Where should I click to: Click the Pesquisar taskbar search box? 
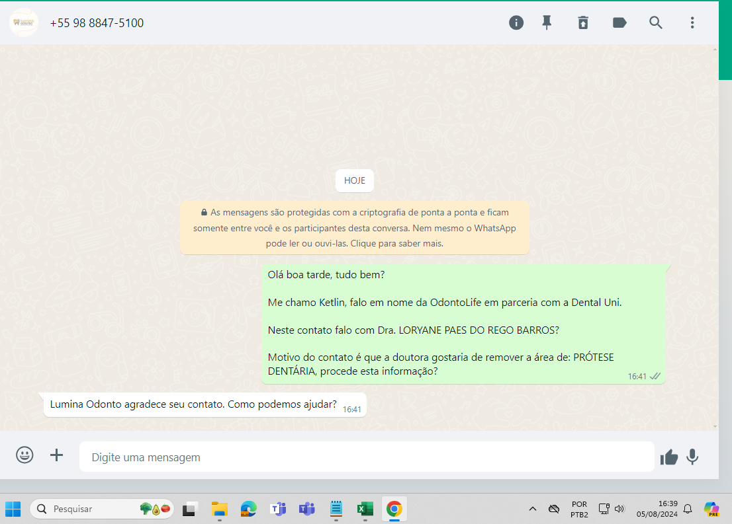tap(102, 509)
